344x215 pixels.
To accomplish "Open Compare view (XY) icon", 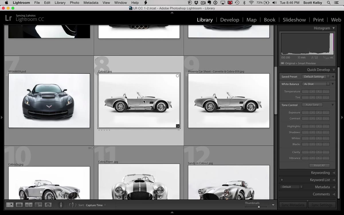I will (x=29, y=205).
